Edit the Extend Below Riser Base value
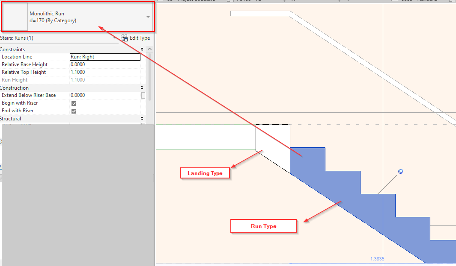Viewport: 456px width, 266px height. point(105,95)
